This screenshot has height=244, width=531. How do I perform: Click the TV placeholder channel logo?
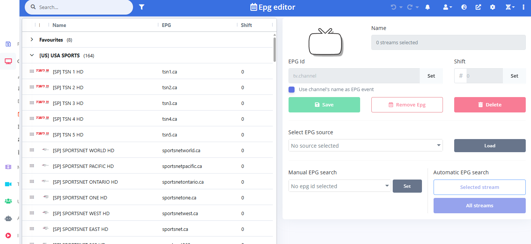point(325,42)
